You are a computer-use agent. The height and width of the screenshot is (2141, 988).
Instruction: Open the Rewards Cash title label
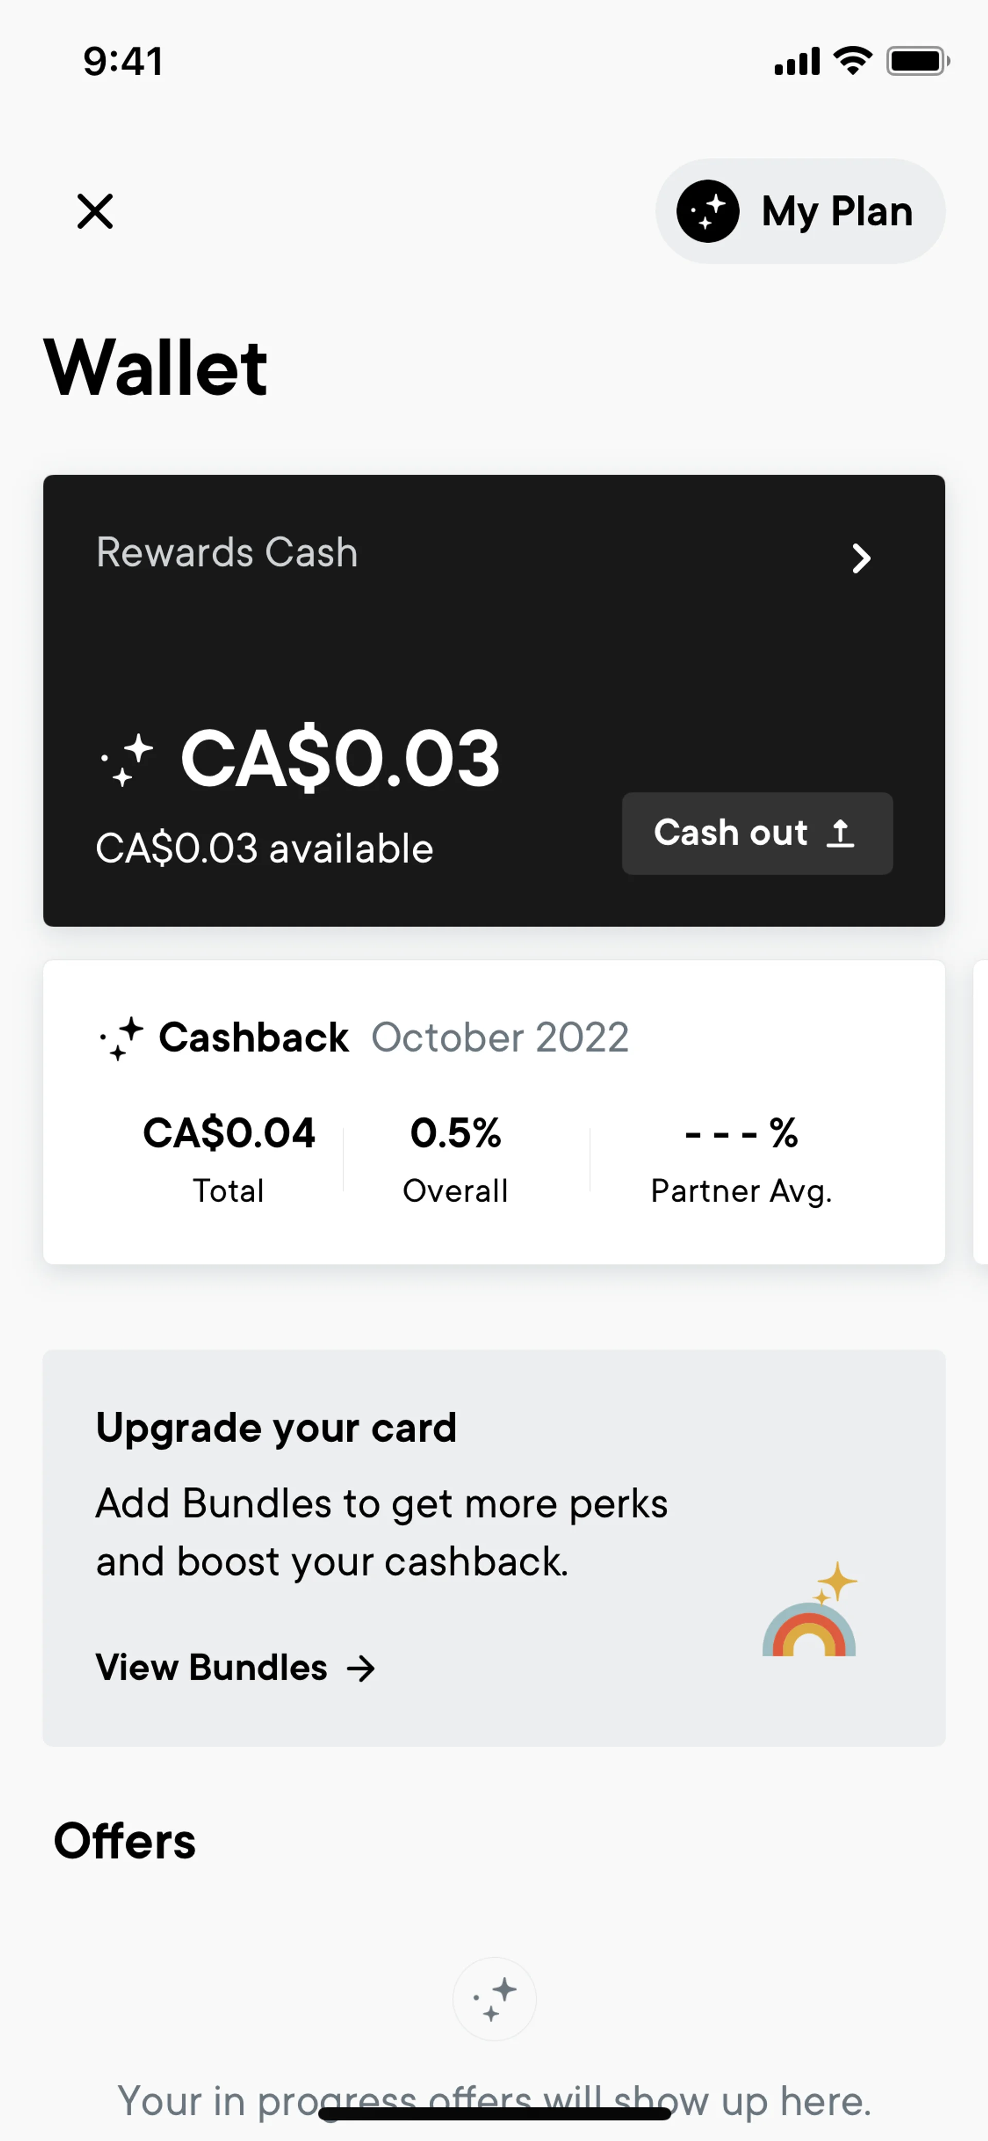pyautogui.click(x=226, y=553)
